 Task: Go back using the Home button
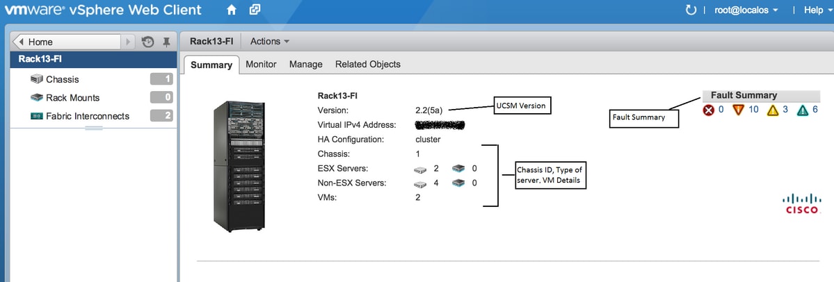point(67,42)
